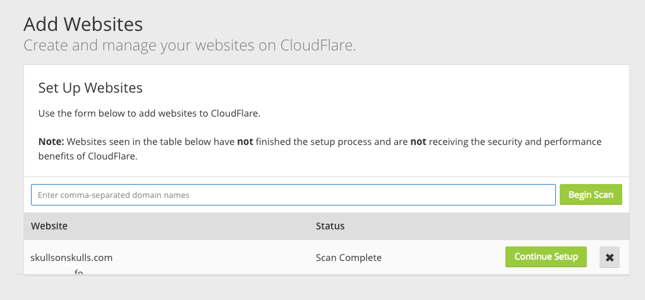Click the 'Use the form below' instruction text

point(149,113)
